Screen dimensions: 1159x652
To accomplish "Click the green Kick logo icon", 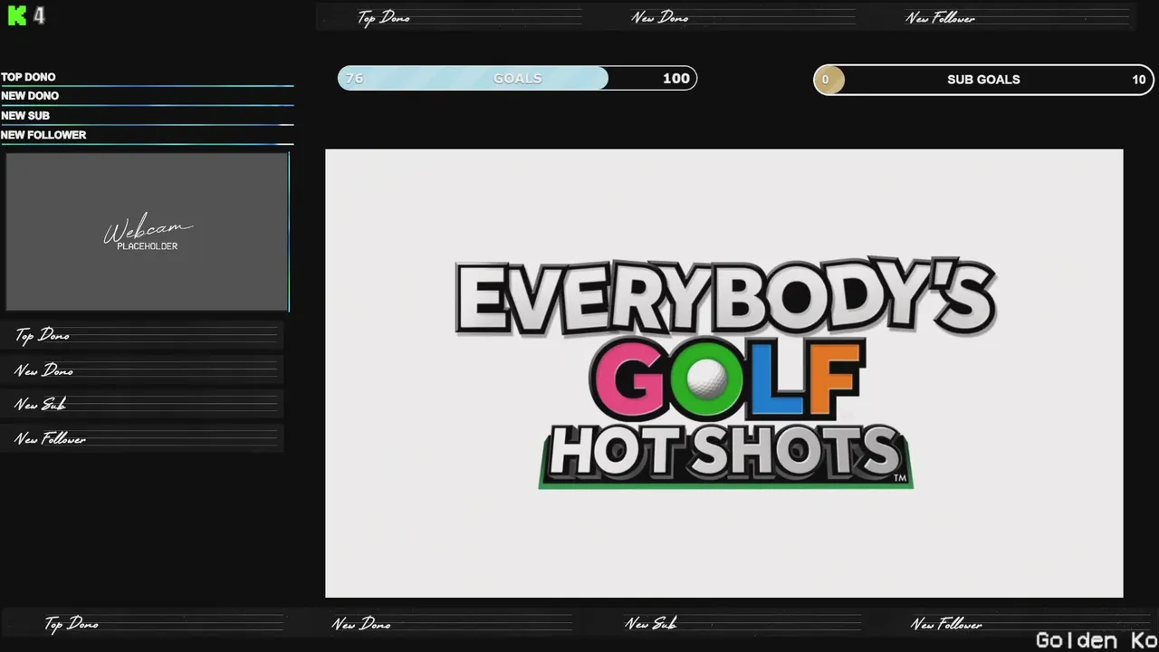I will coord(16,16).
